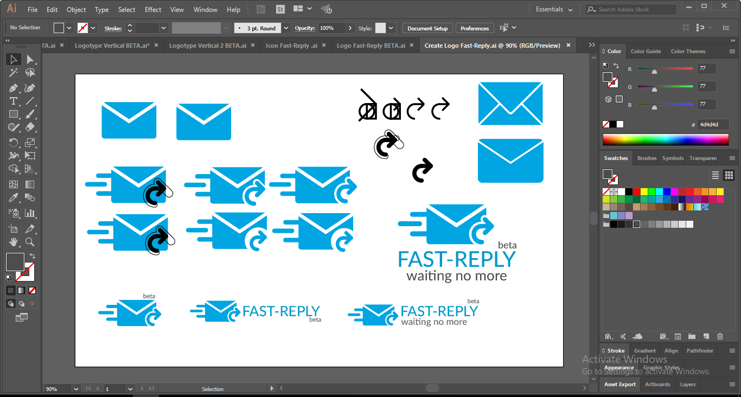Image resolution: width=741 pixels, height=397 pixels.
Task: Select the Direct Selection tool
Action: coord(30,60)
